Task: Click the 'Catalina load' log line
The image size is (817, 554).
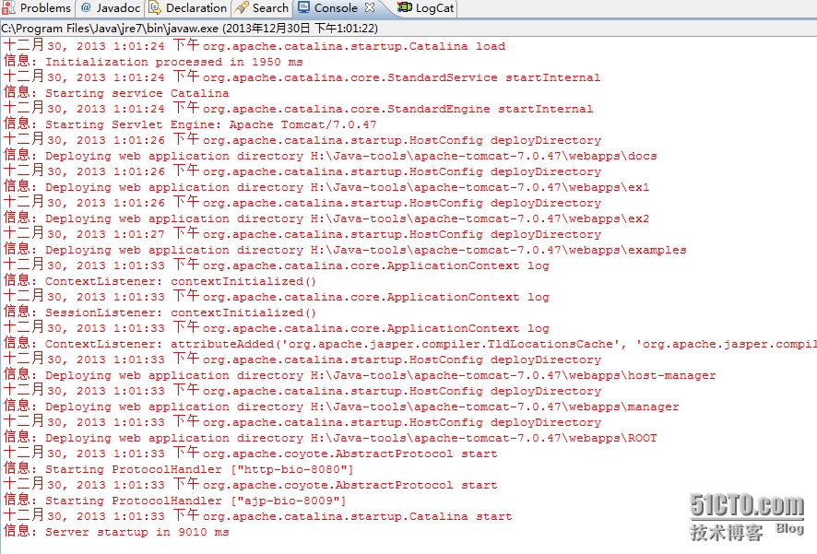Action: click(x=255, y=45)
